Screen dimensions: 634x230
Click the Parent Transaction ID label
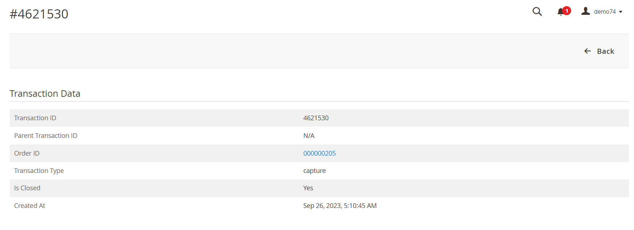click(46, 136)
